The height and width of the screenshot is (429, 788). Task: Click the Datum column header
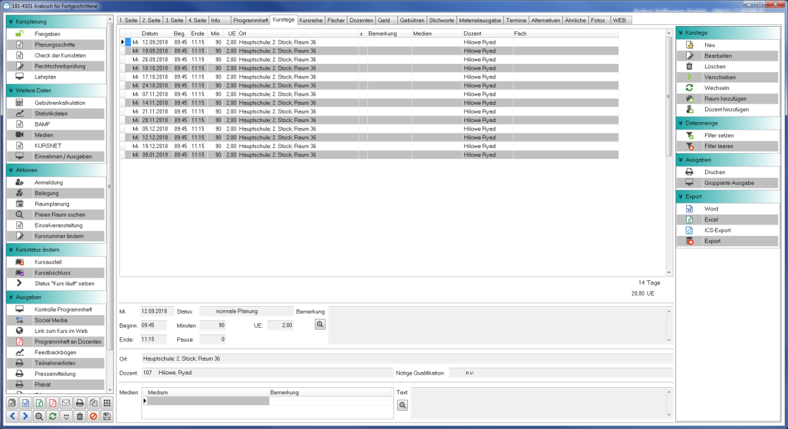click(x=156, y=34)
